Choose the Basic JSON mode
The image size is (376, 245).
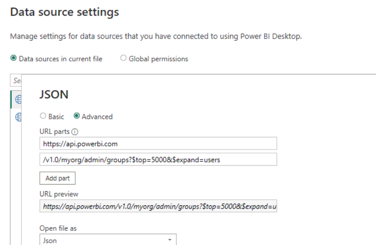coord(43,116)
